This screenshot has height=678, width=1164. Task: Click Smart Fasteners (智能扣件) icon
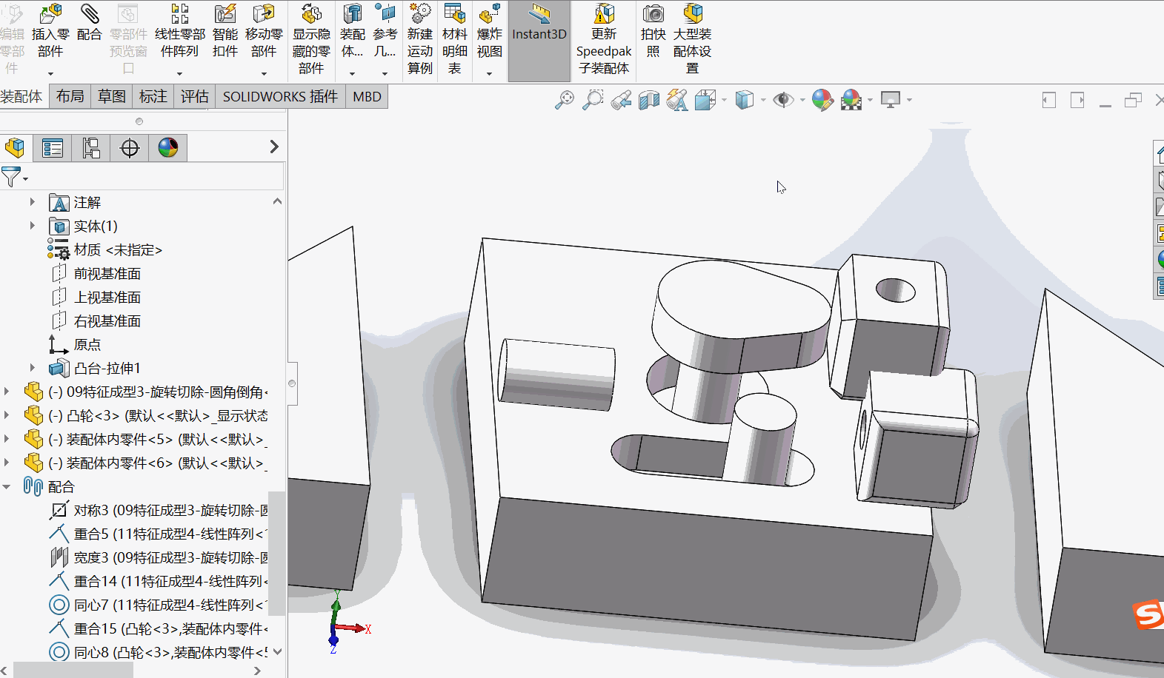point(225,13)
